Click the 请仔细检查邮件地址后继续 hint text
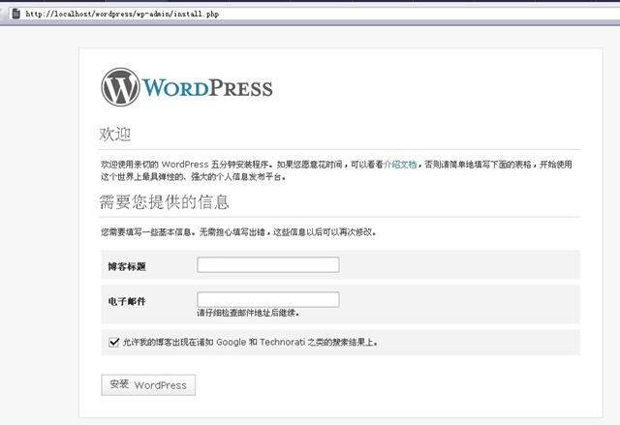620x425 pixels. [248, 313]
